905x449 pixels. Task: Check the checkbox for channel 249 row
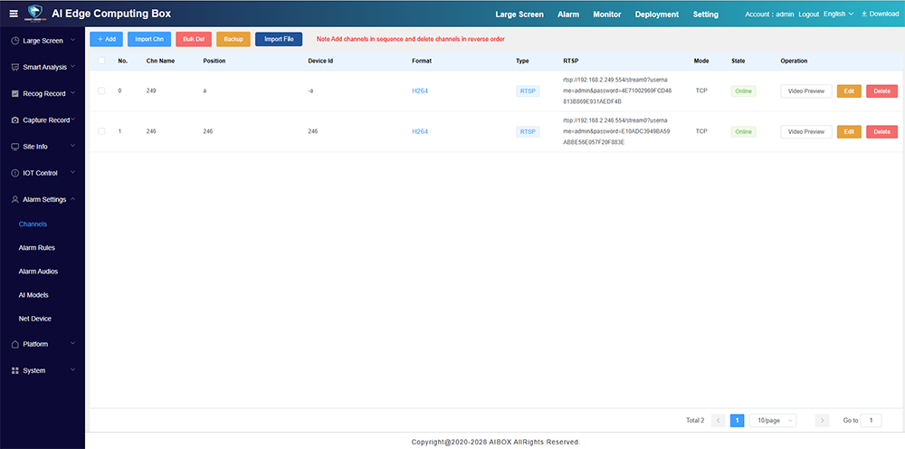point(101,91)
